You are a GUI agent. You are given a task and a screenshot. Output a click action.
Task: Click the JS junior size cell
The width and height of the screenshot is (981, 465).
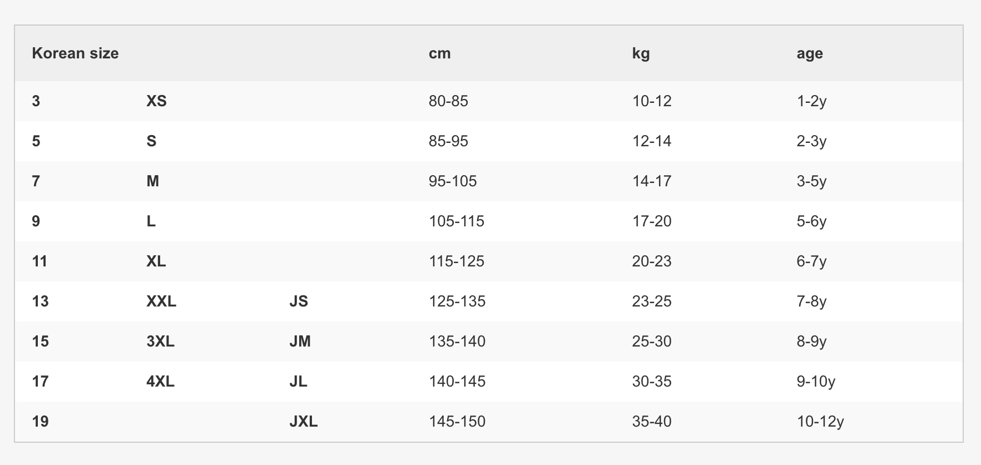[x=299, y=301]
